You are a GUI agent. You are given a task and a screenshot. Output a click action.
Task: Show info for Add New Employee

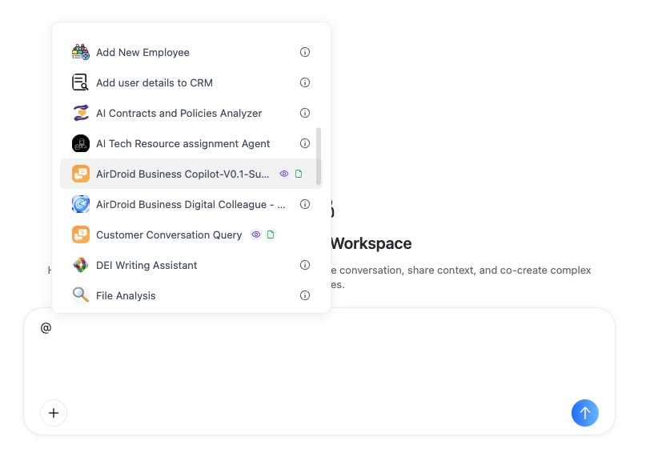point(305,52)
